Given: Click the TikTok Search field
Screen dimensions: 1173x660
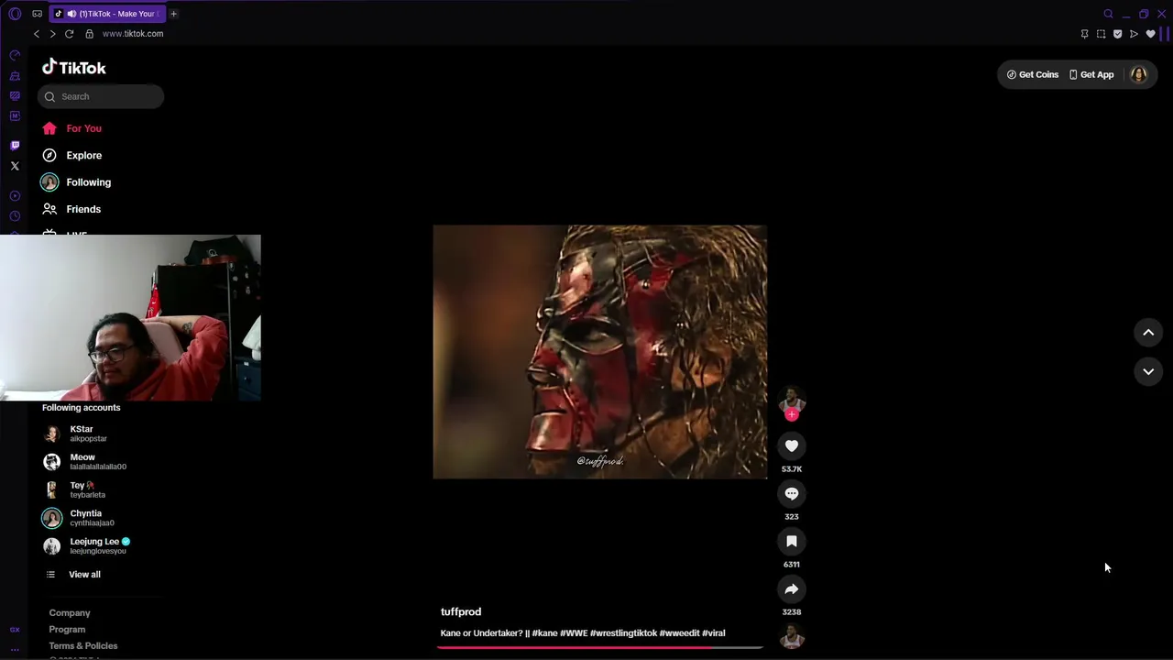Looking at the screenshot, I should 101,96.
